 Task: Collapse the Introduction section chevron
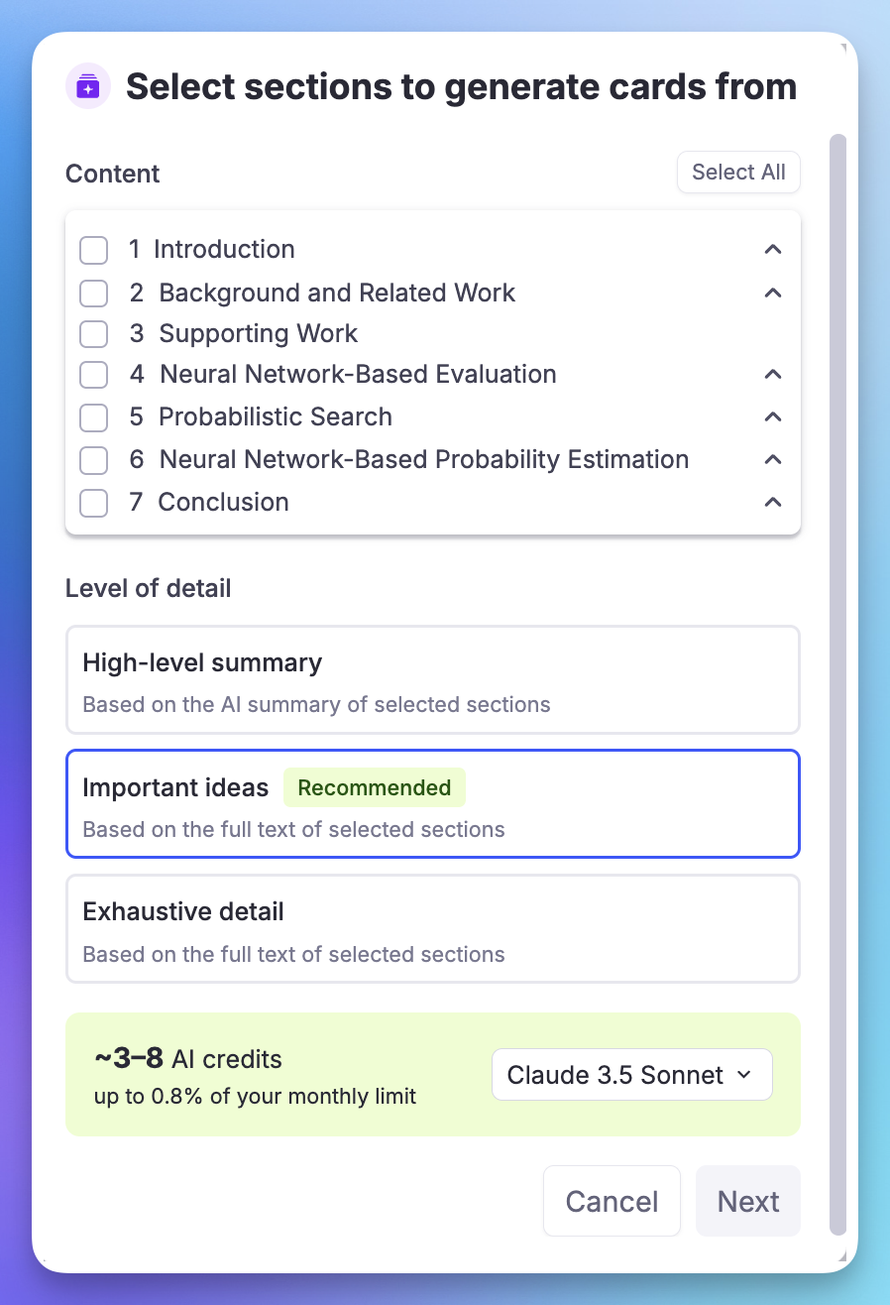click(x=773, y=249)
